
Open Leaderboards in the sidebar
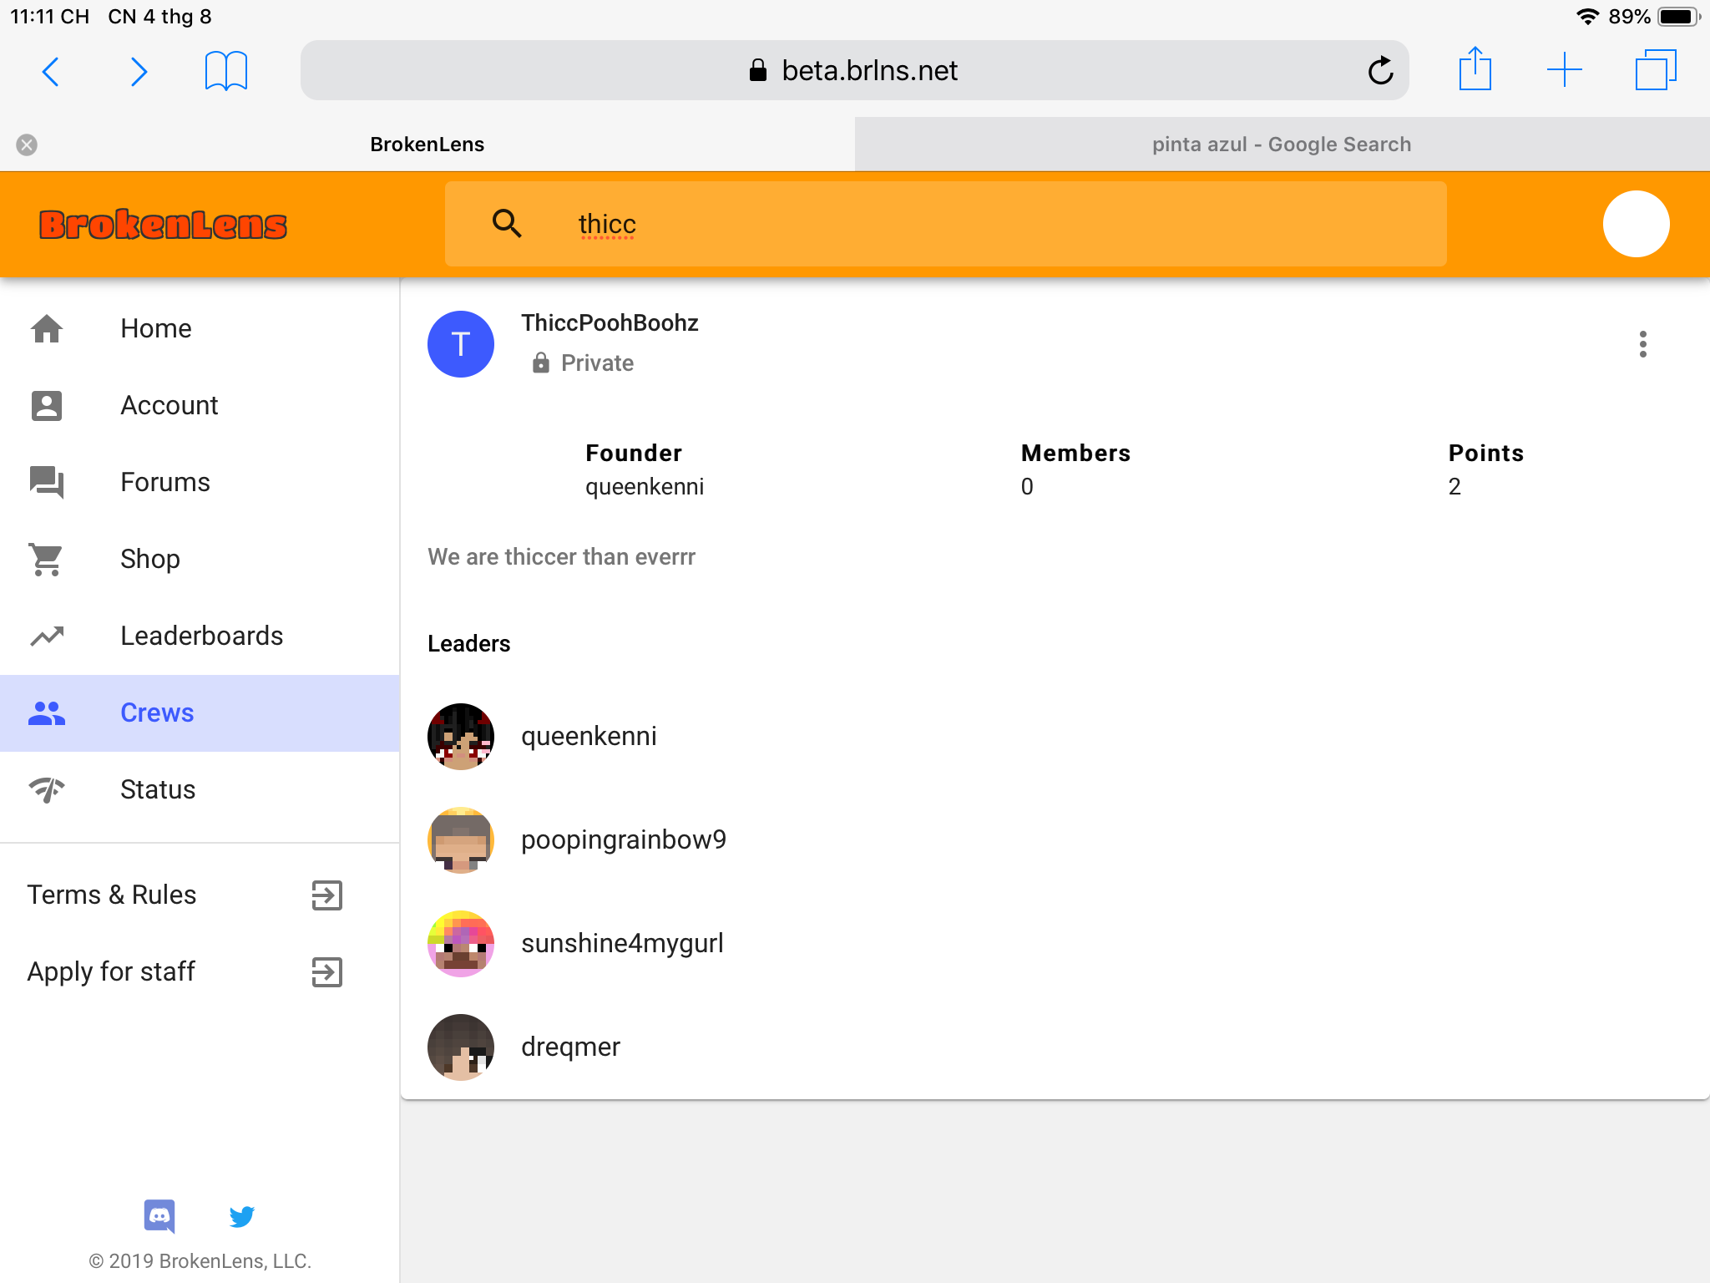coord(200,636)
